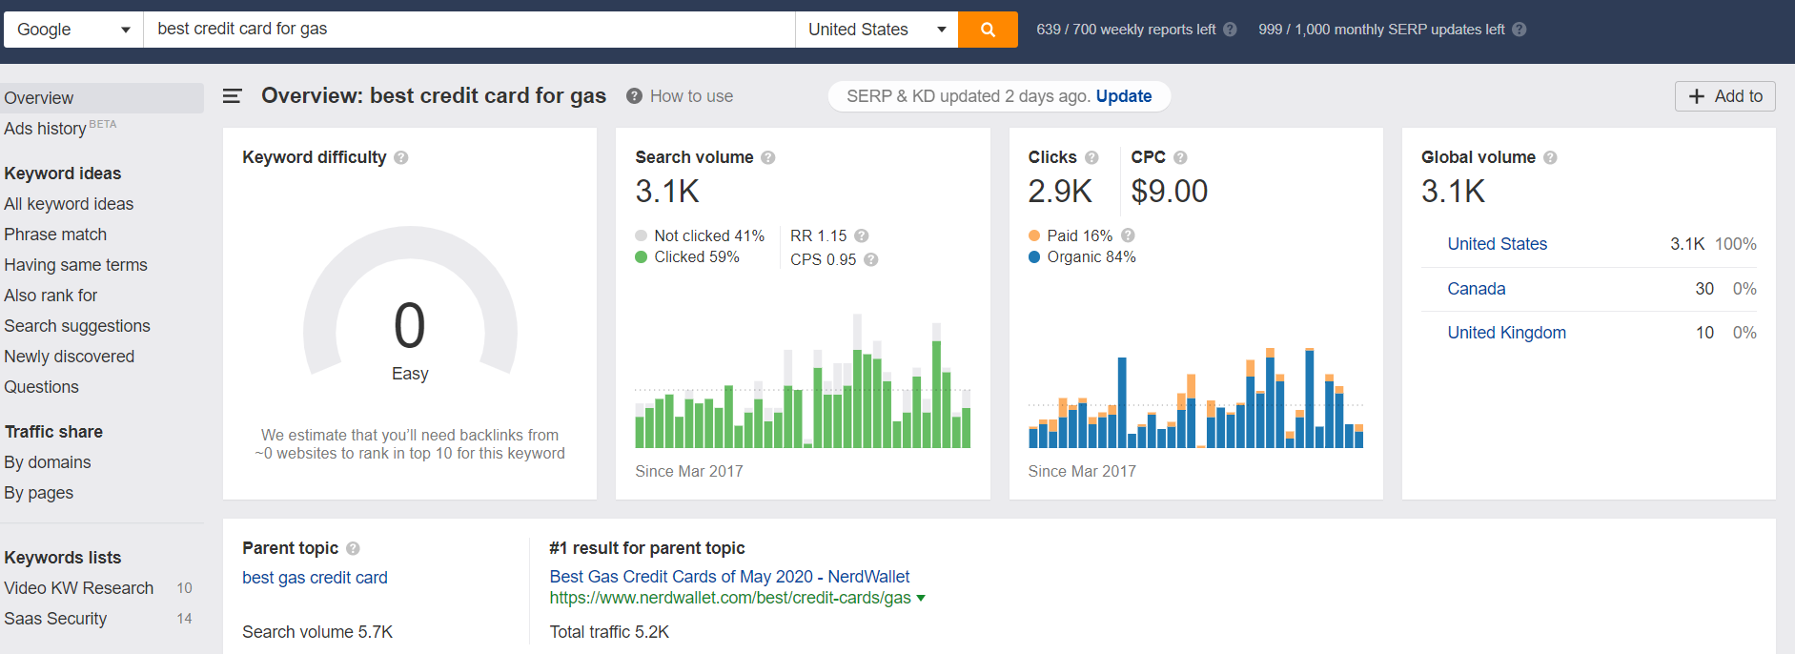This screenshot has width=1795, height=654.
Task: Click the Update SERP link
Action: click(x=1124, y=96)
